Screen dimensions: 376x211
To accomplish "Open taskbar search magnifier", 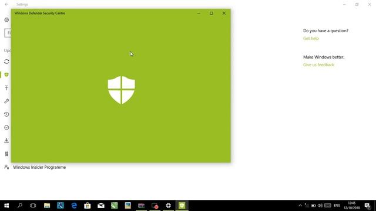I will [20, 206].
